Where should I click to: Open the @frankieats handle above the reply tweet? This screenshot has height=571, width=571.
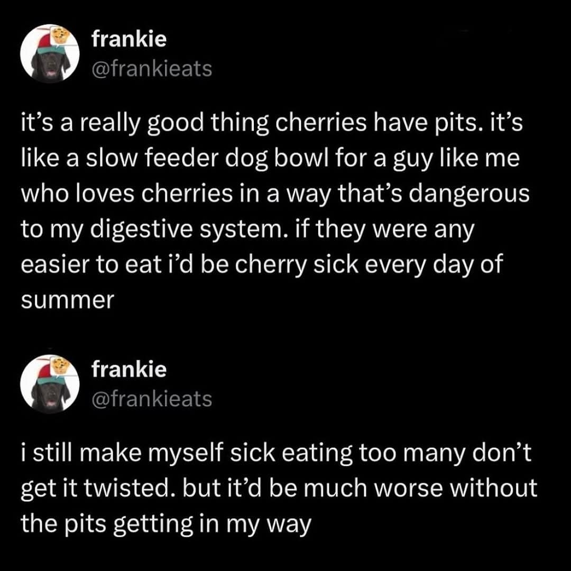click(x=152, y=399)
